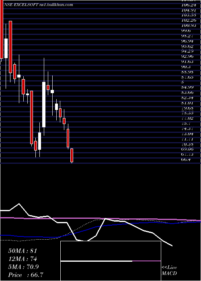The width and height of the screenshot is (201, 281).
Task: Click the last red candlestick near 66.7
Action: 72,155
